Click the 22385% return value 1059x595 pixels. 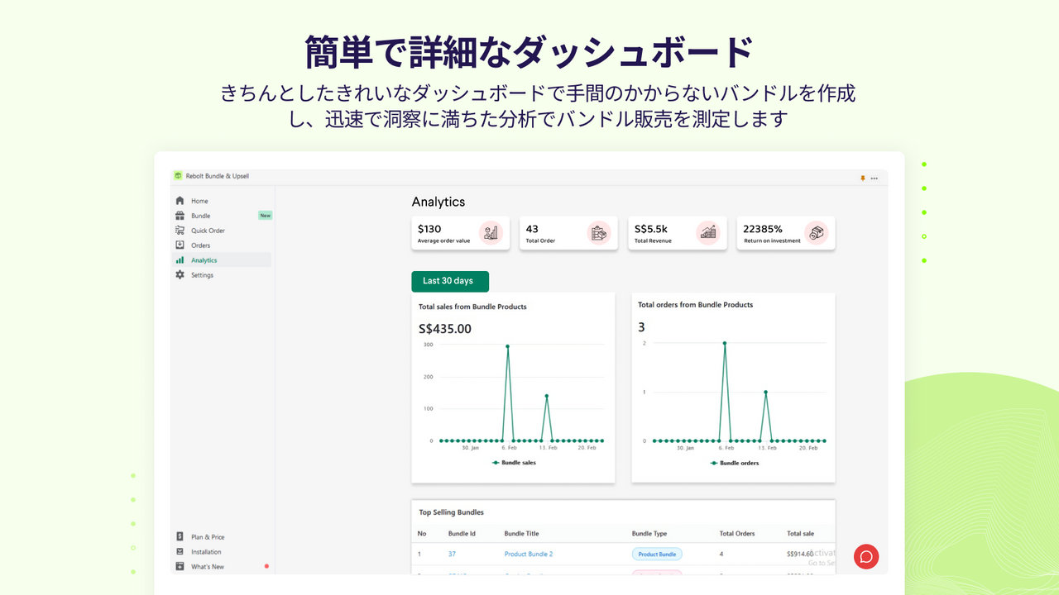[763, 229]
